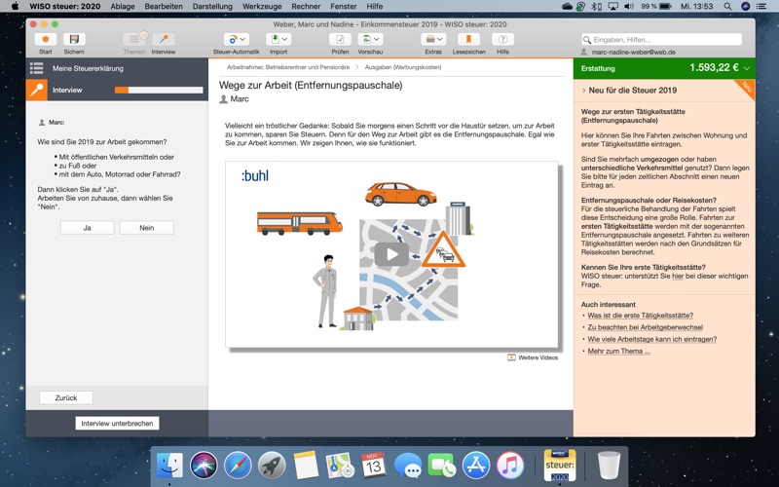Image resolution: width=779 pixels, height=487 pixels.
Task: Open the Rechner menu
Action: point(306,7)
